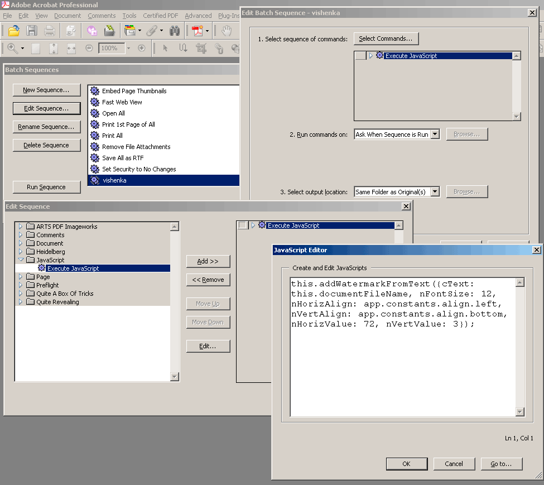Click the Save floppy disk icon
Viewport: 544px width, 485px height.
[x=32, y=31]
